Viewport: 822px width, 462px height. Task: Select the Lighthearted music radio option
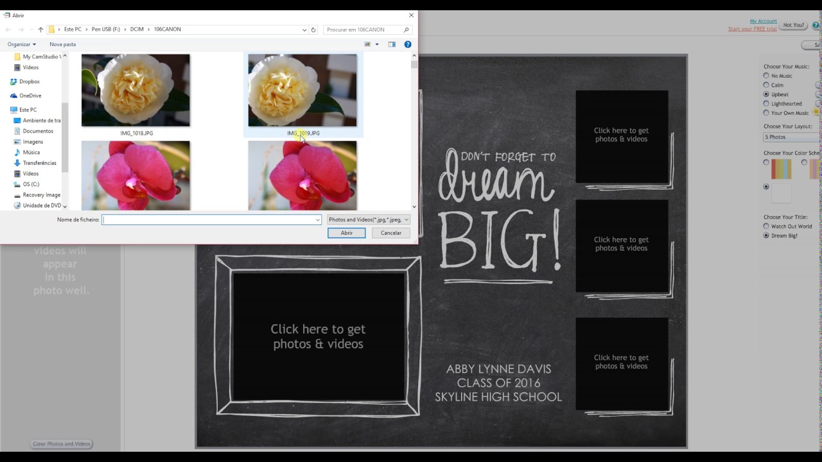766,103
